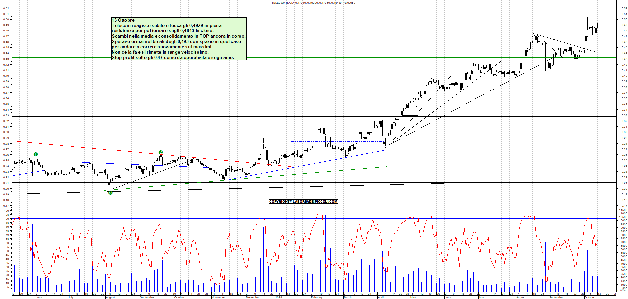Click the May label on the time axis
The image size is (628, 299).
(413, 297)
